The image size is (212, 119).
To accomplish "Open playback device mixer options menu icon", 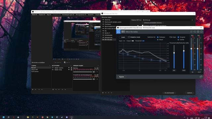I will pos(97,79).
